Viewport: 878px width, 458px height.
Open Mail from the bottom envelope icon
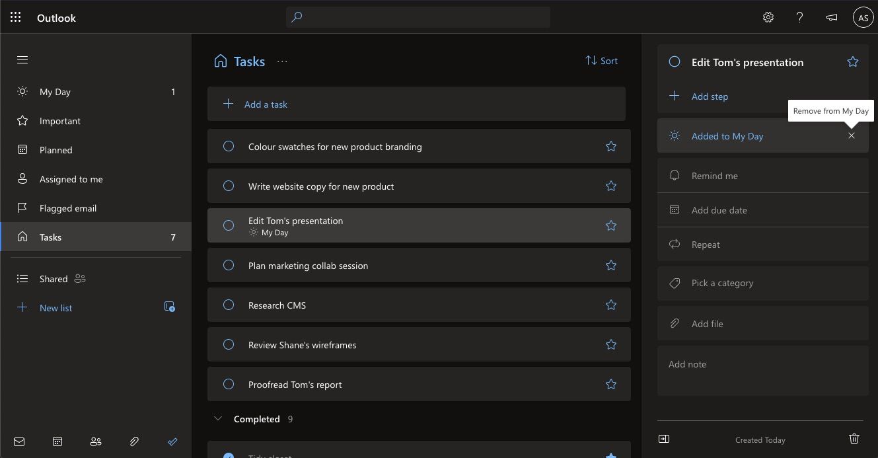[19, 441]
